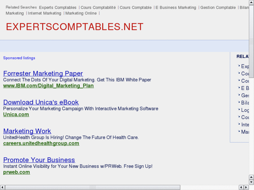Open Gestion Comptable related search
This screenshot has height=190, width=254.
point(218,8)
